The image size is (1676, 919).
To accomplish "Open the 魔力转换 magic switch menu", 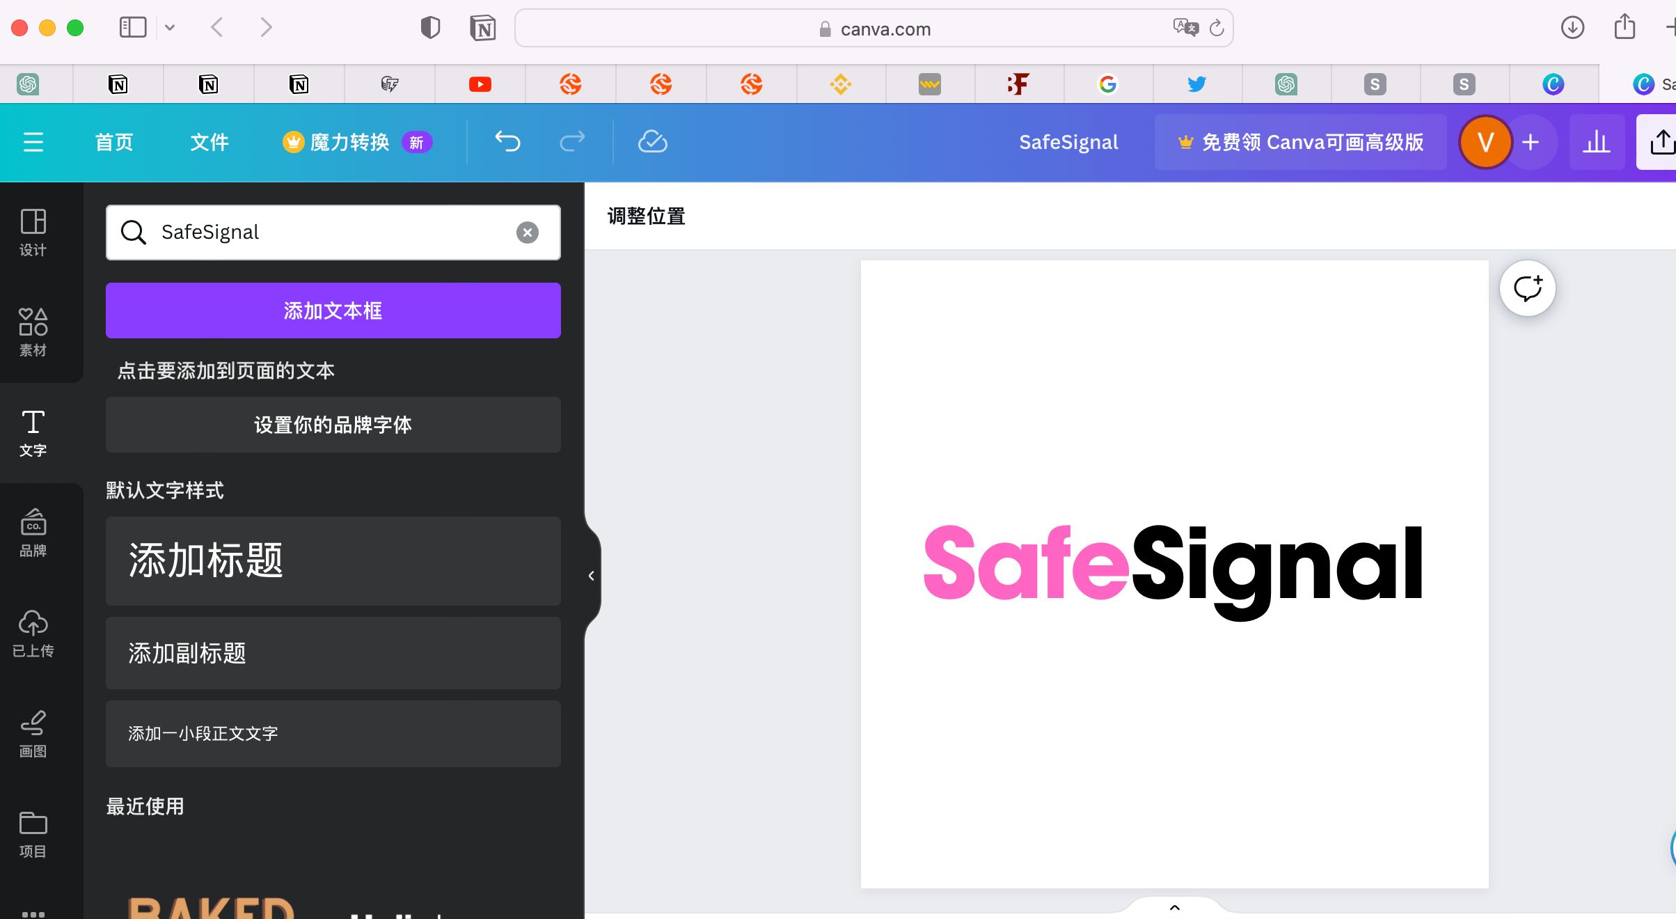I will 357,142.
